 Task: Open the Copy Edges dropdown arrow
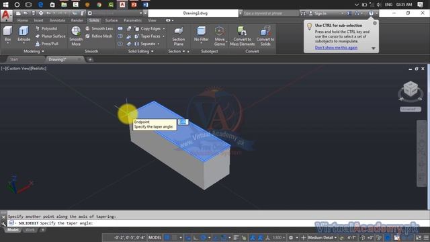tap(164, 29)
